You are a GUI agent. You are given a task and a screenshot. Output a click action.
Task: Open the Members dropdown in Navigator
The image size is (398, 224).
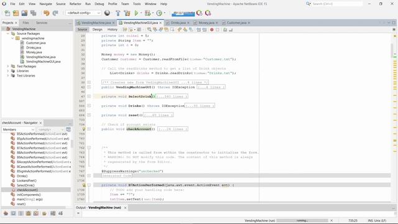coord(18,129)
